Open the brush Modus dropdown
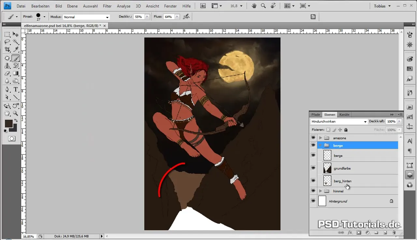Image resolution: width=417 pixels, height=240 pixels. click(86, 17)
